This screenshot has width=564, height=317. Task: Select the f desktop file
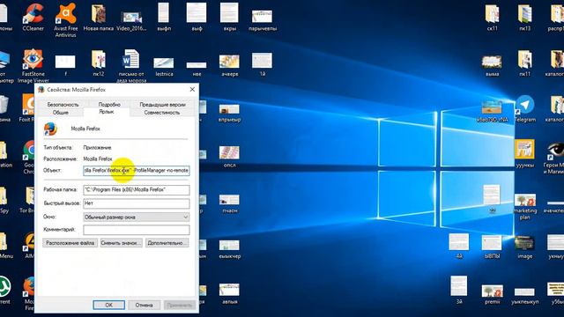(65, 66)
